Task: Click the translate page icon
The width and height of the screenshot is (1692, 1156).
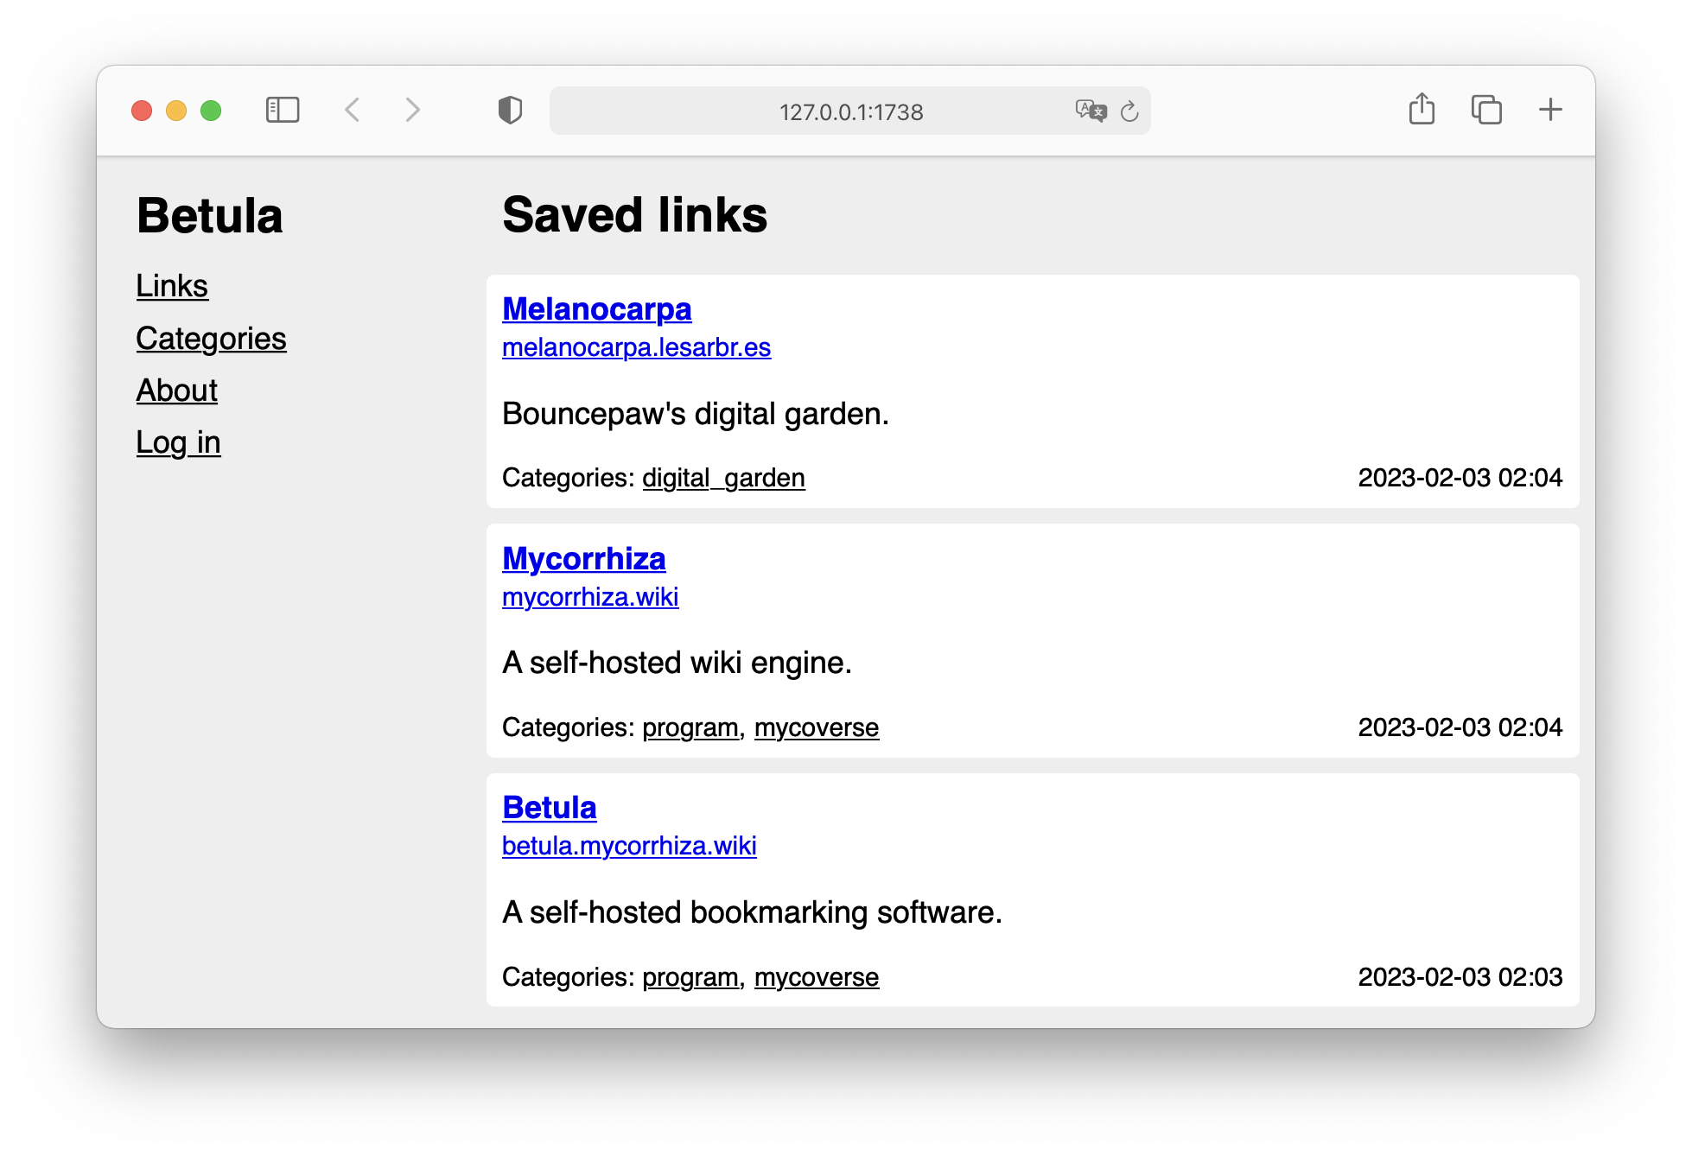Action: tap(1090, 111)
